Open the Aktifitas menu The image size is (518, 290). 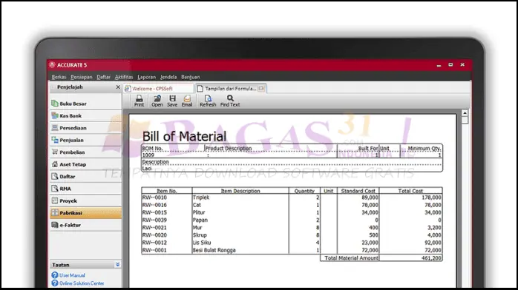[x=124, y=77]
